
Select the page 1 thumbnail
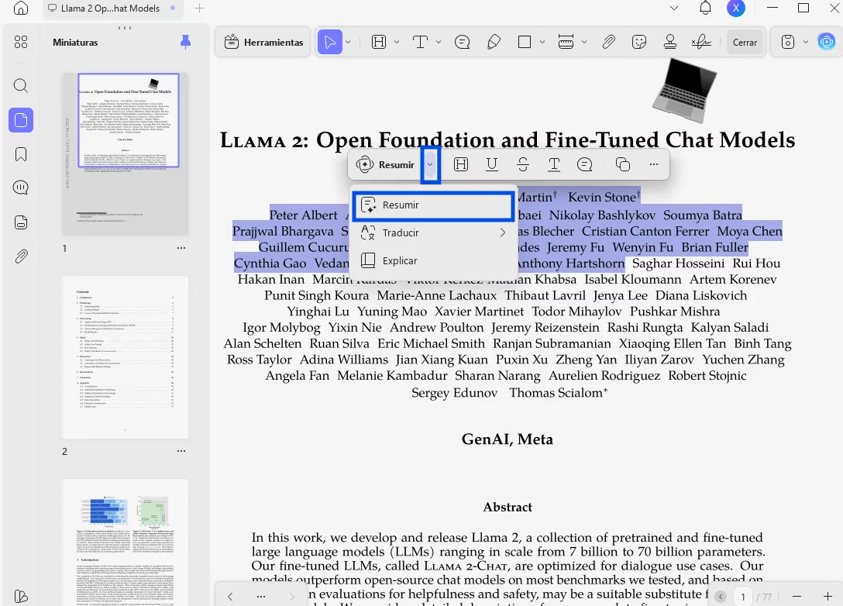tap(126, 153)
